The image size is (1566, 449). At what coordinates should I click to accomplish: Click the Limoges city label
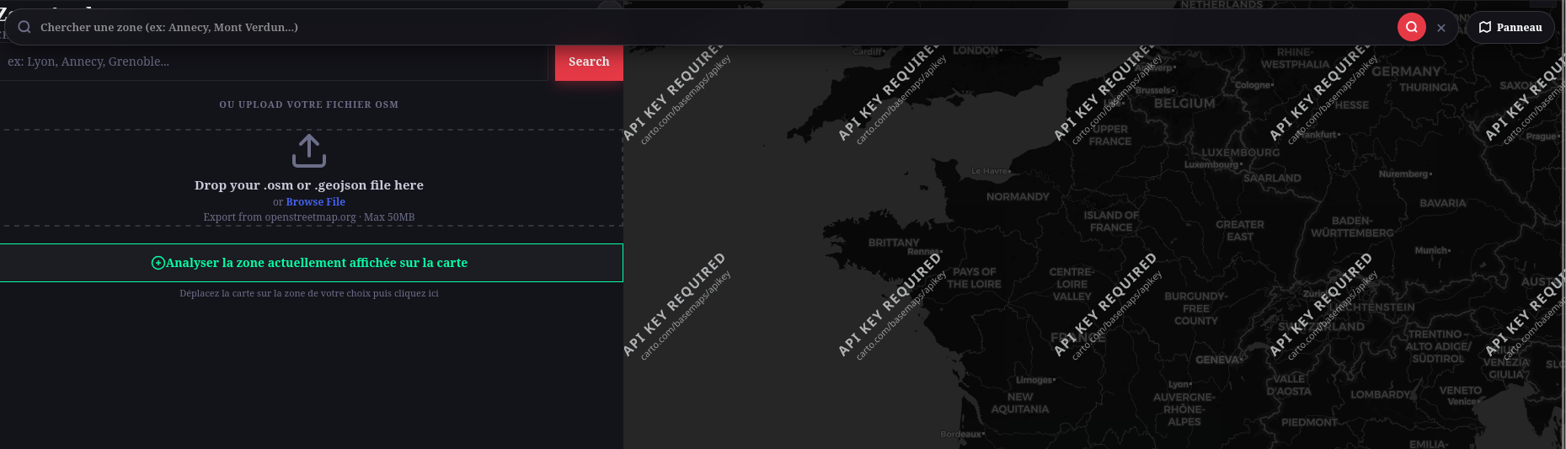coord(1035,380)
